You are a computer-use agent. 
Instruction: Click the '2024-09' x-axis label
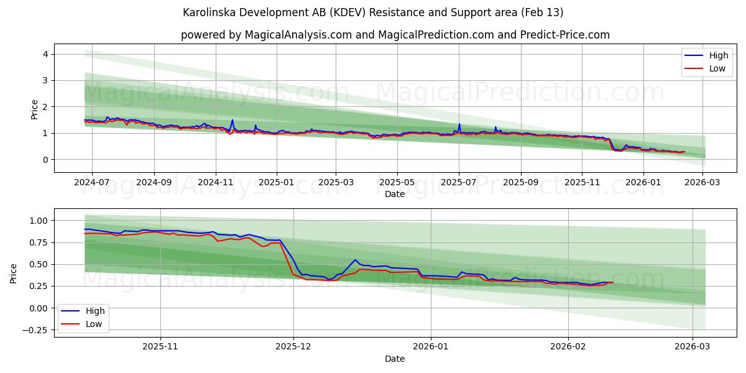[x=154, y=182]
